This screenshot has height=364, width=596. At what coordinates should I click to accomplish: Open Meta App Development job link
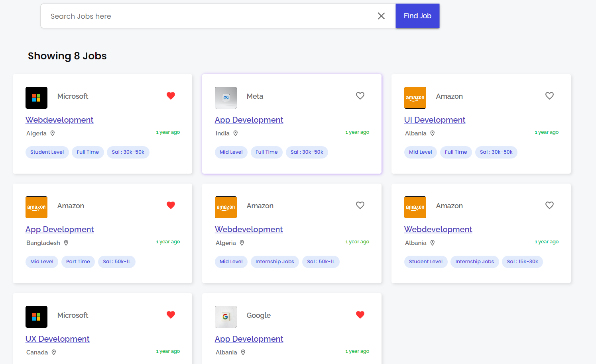[249, 120]
